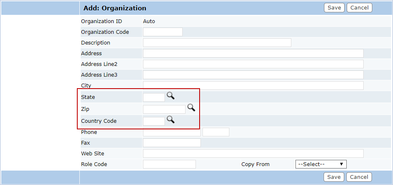Focus the State input box
The image size is (393, 185).
(154, 97)
